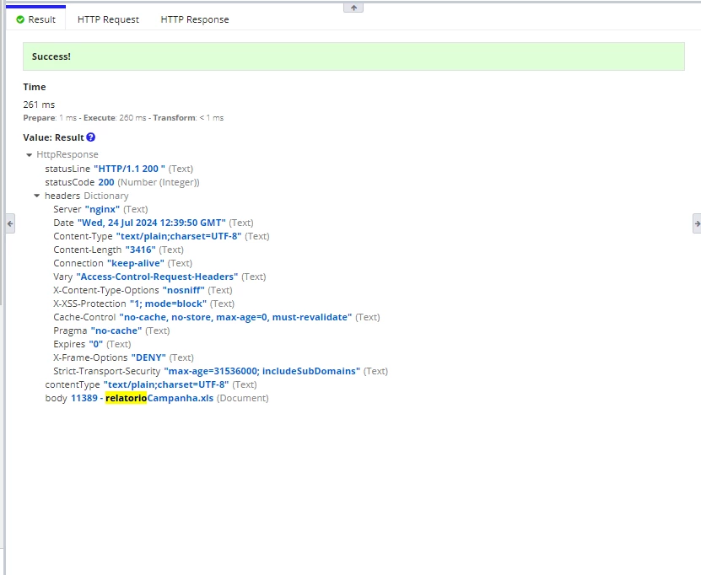Click the Success! message banner
The height and width of the screenshot is (575, 701).
point(353,56)
